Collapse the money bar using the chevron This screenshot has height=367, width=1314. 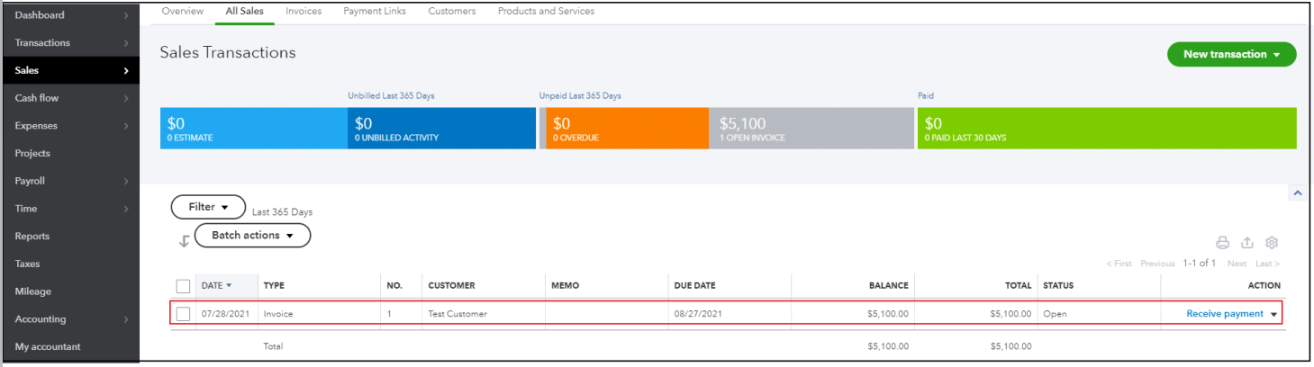tap(1296, 192)
